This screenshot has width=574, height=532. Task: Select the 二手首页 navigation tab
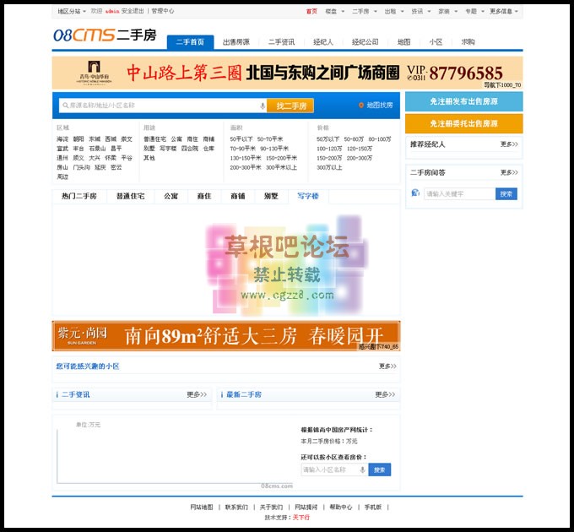pyautogui.click(x=190, y=42)
